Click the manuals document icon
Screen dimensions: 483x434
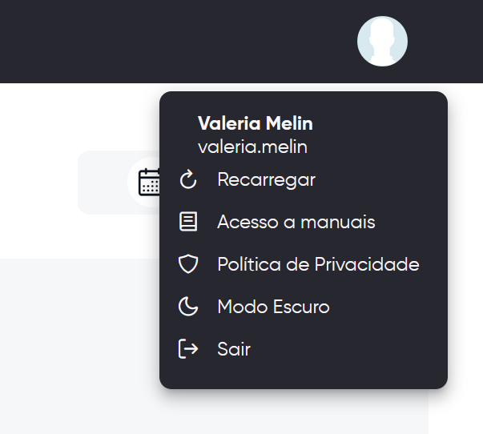click(x=187, y=222)
